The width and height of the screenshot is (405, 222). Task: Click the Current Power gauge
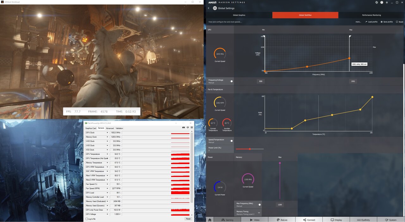pyautogui.click(x=220, y=187)
